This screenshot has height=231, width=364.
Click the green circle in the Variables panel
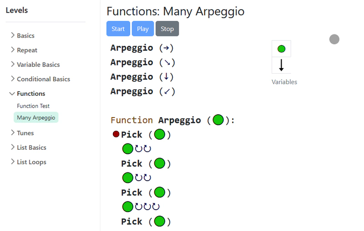click(x=281, y=49)
